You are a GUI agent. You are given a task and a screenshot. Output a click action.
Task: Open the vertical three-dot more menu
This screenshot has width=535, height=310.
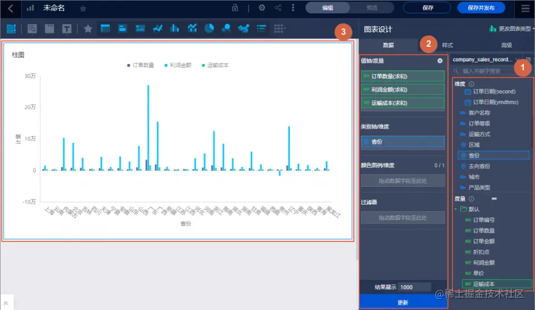[x=293, y=8]
